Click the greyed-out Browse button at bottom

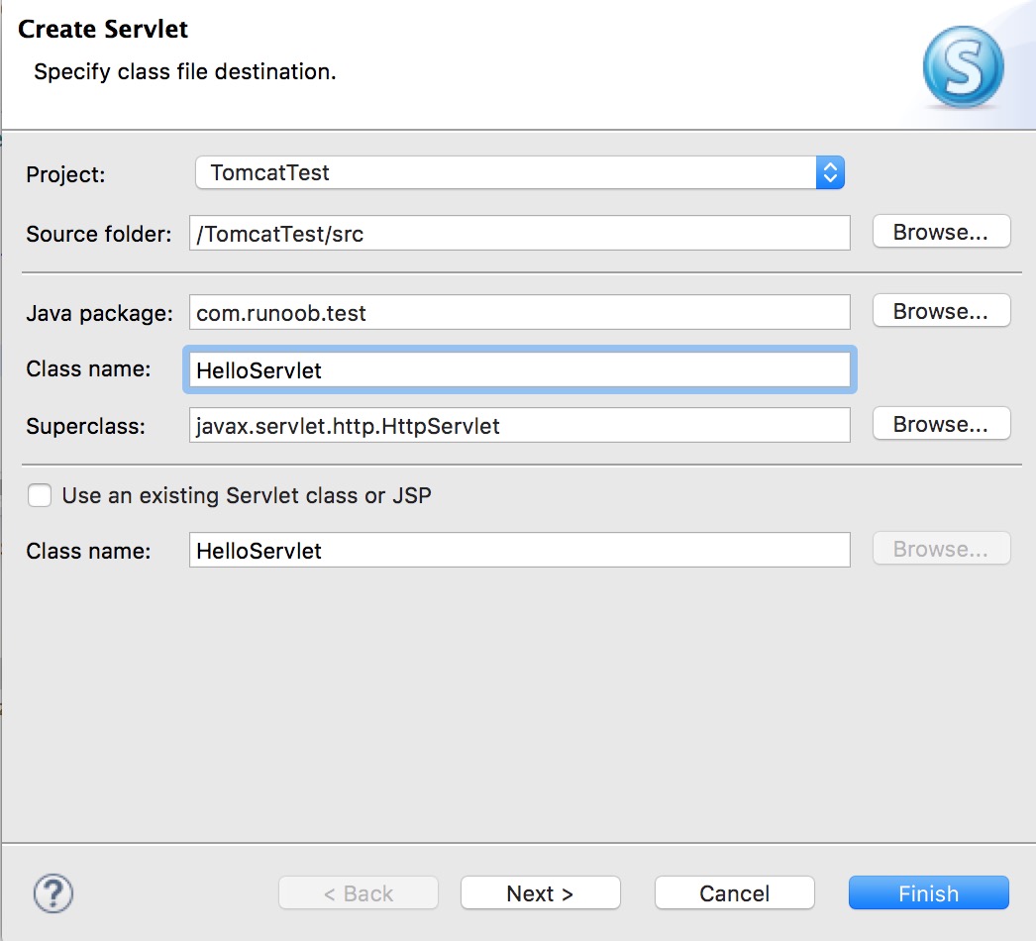point(940,549)
